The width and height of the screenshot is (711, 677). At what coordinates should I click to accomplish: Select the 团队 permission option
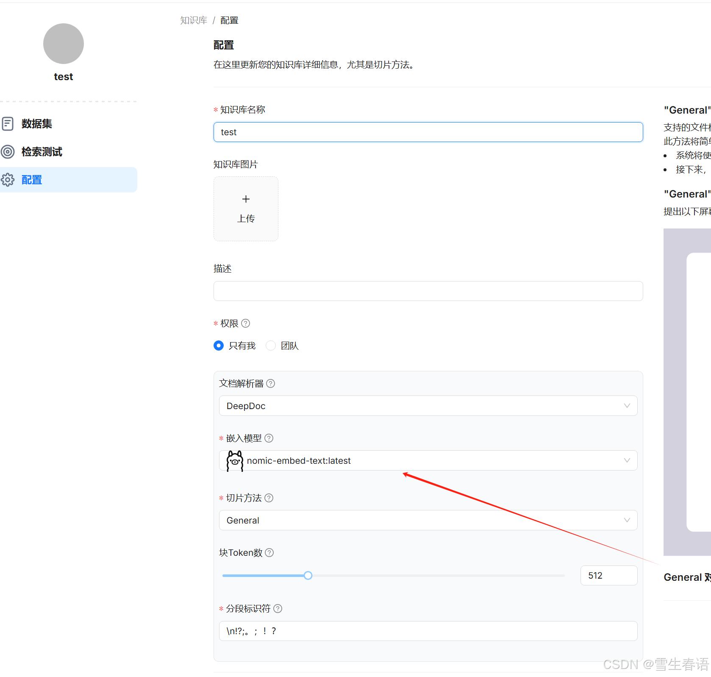tap(270, 345)
